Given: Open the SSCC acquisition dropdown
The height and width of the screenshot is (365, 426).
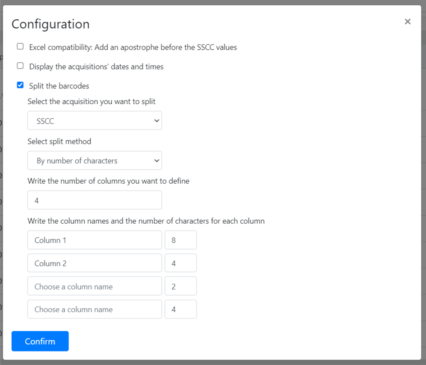Looking at the screenshot, I should [x=95, y=120].
